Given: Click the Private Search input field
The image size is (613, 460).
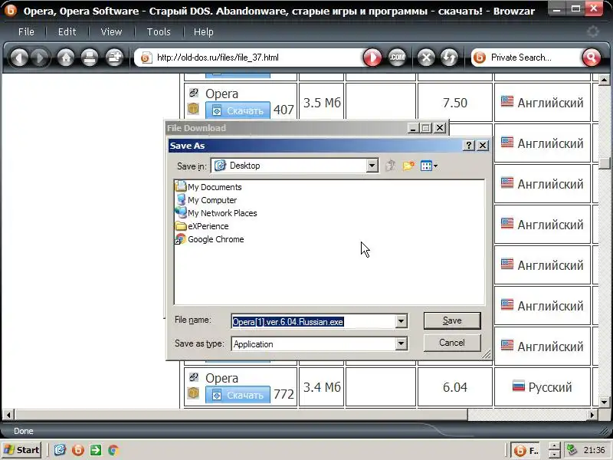Looking at the screenshot, I should [533, 58].
